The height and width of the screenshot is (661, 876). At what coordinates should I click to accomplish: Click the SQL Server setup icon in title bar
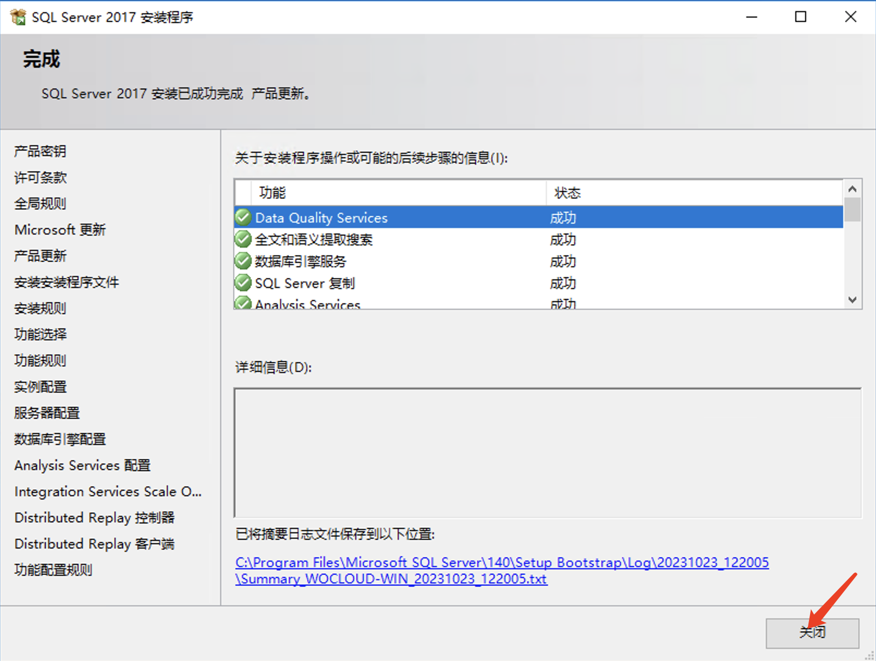tap(17, 17)
